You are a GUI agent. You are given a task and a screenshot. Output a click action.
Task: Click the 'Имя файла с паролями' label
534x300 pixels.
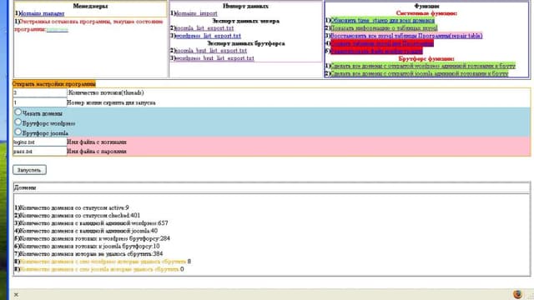97,152
